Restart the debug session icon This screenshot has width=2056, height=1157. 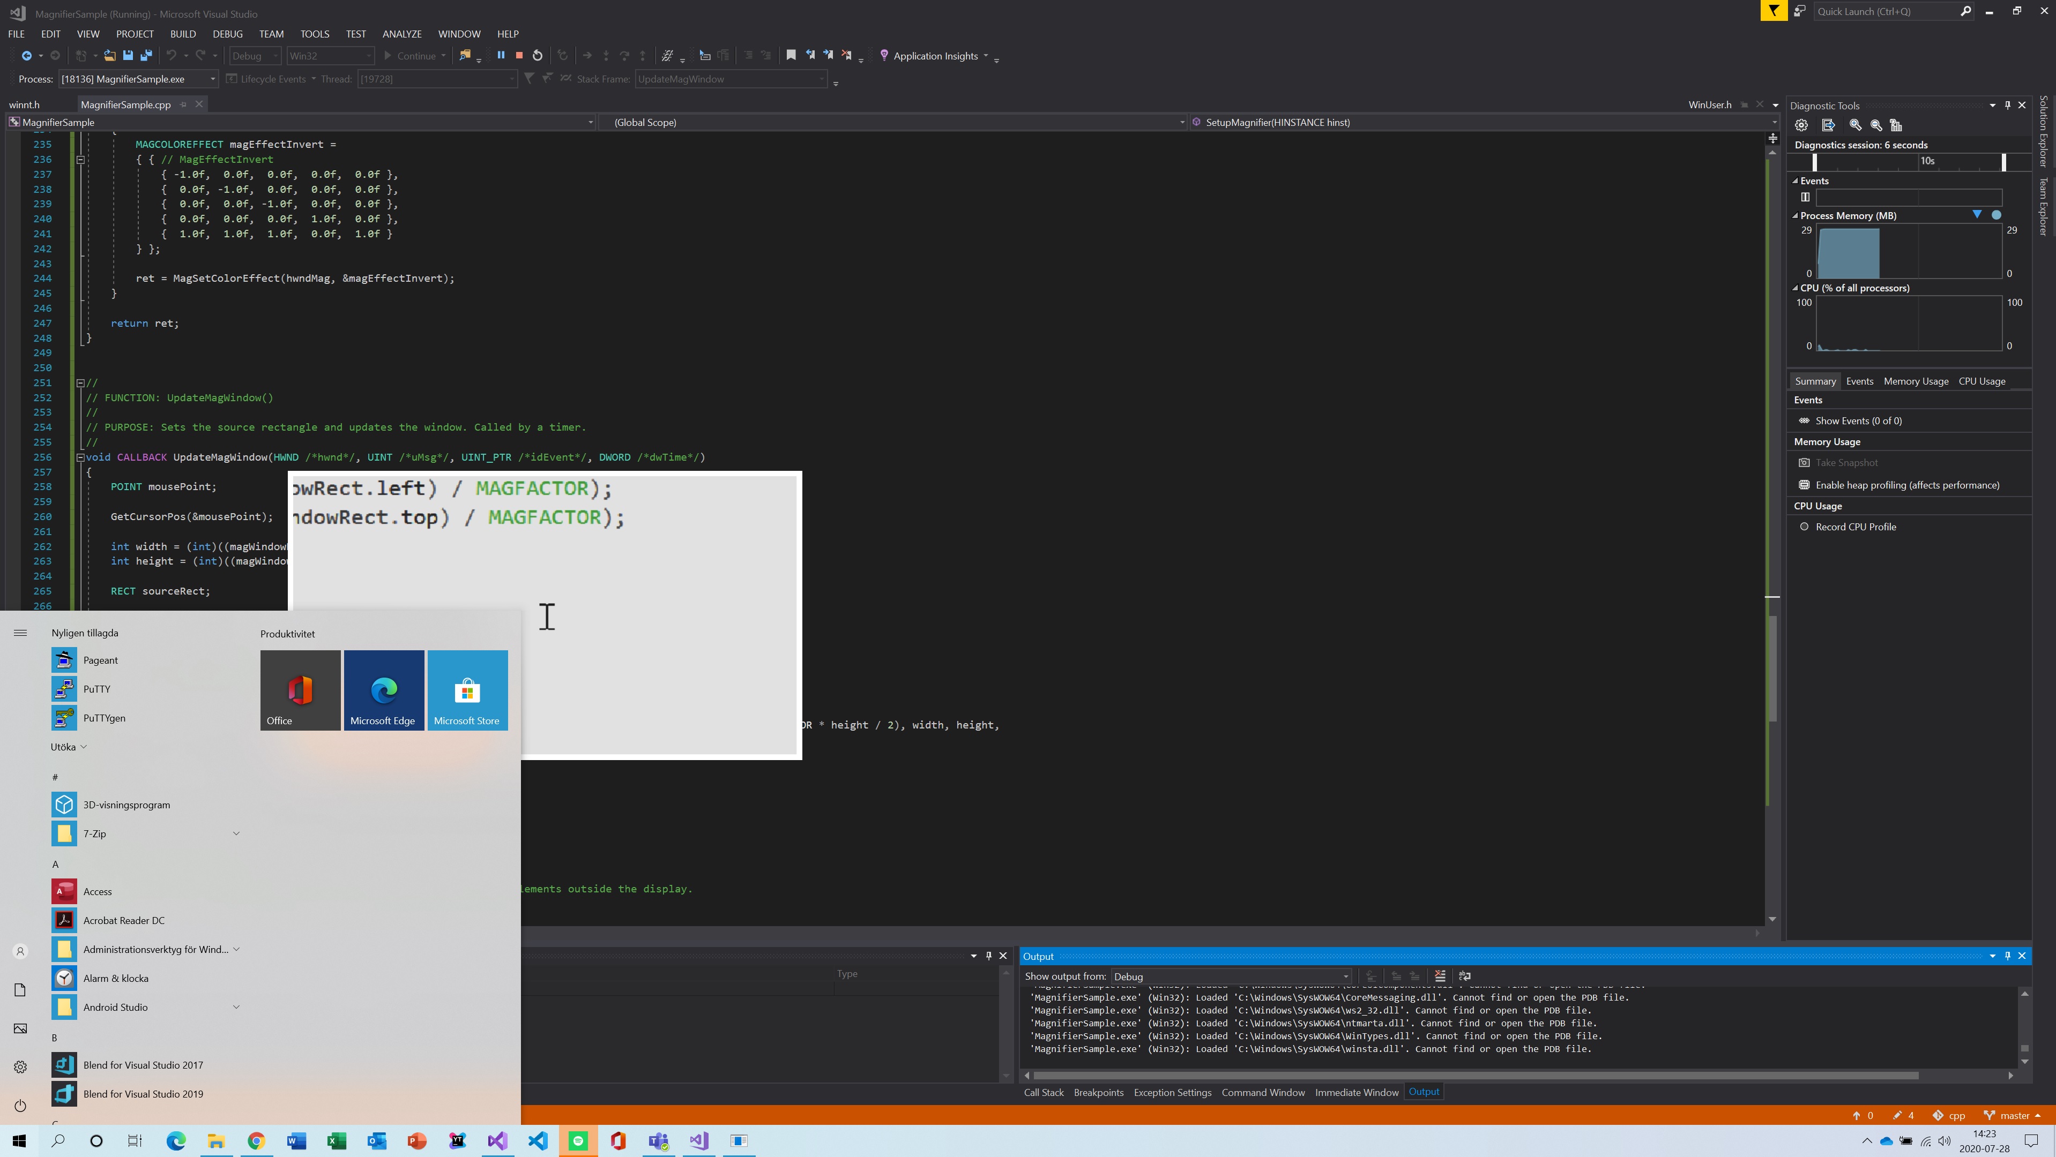[538, 55]
